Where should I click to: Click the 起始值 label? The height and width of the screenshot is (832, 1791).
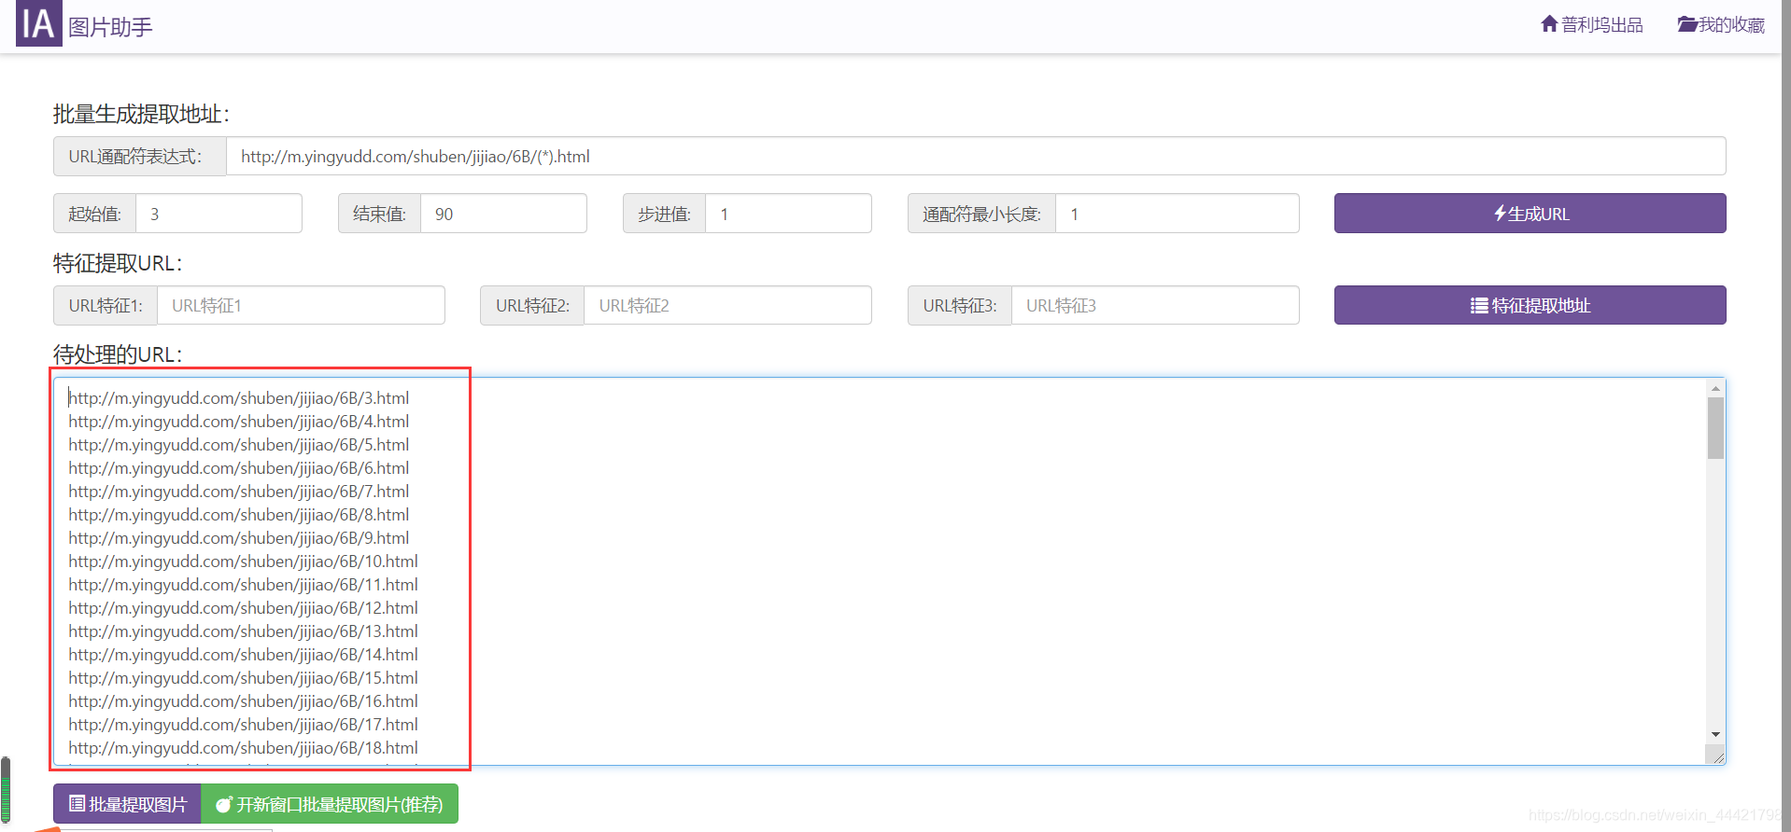click(95, 214)
